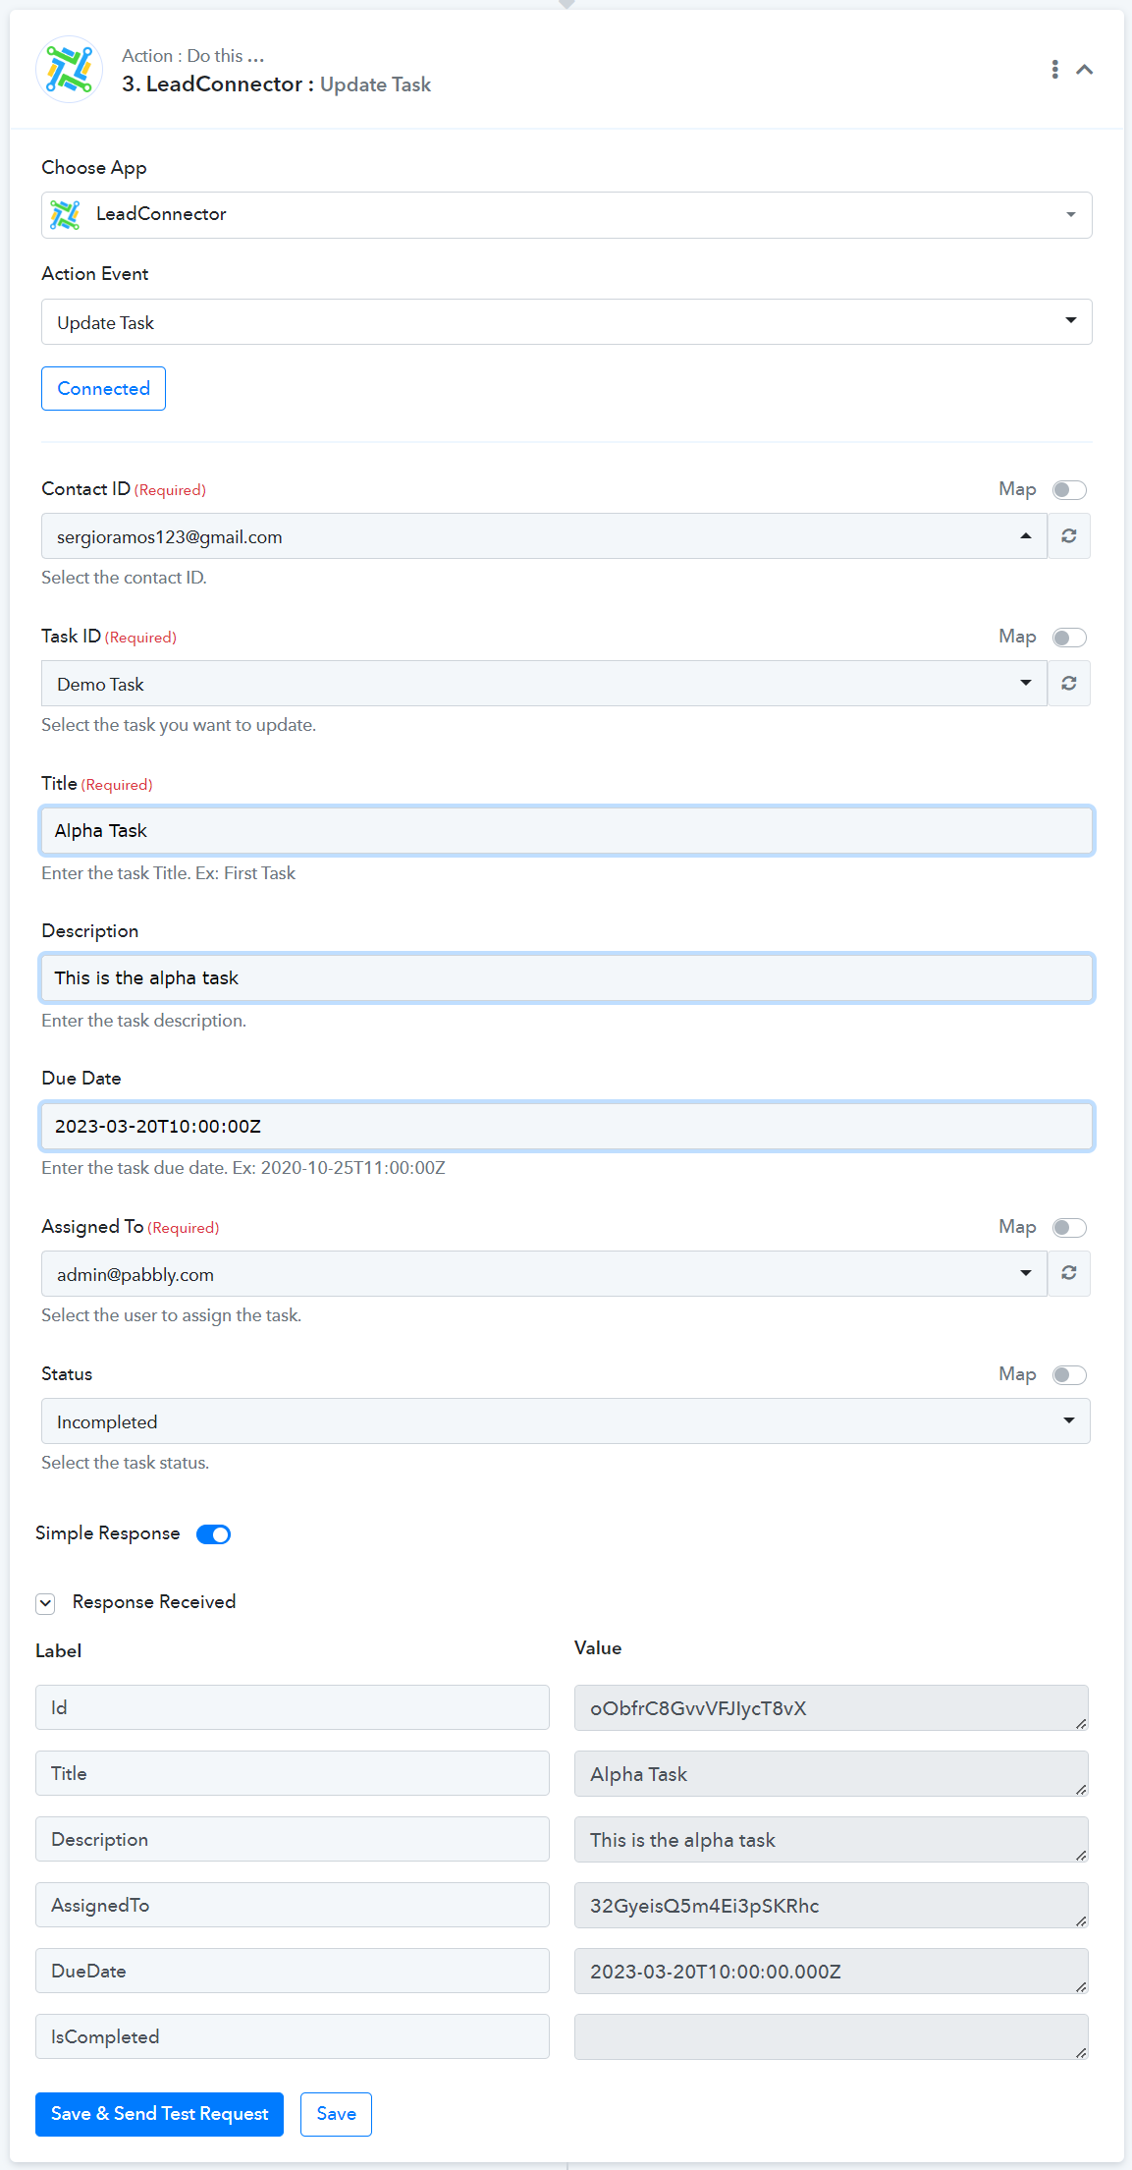The image size is (1132, 2170).
Task: Open the Status dropdown showing Incompleted
Action: [566, 1421]
